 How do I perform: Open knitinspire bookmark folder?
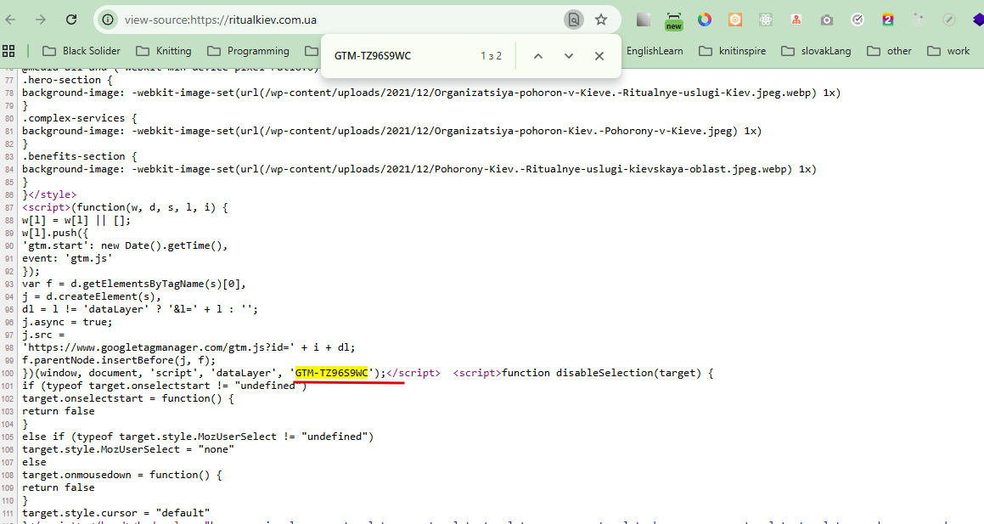pos(733,51)
